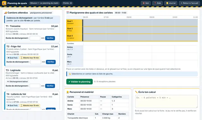Screen dimensions: 202x120
Task: Click the Quai 3 timeline lane
Action: pyautogui.click(x=140, y=37)
